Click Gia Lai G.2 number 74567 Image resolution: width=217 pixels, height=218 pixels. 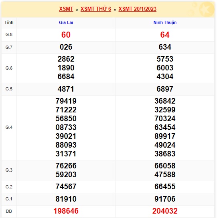coord(66,186)
